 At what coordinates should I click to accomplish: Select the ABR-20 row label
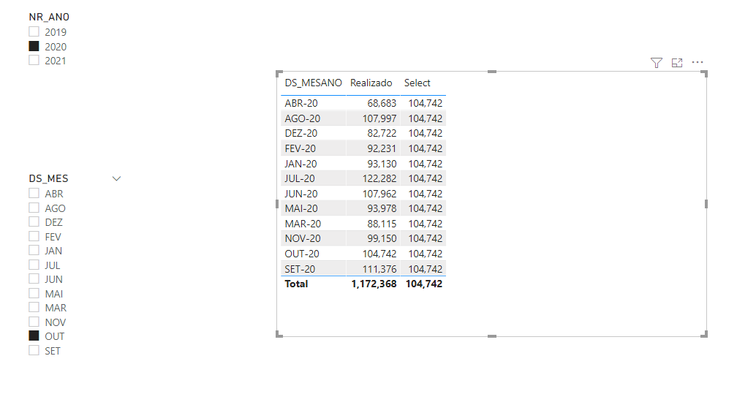tap(300, 103)
